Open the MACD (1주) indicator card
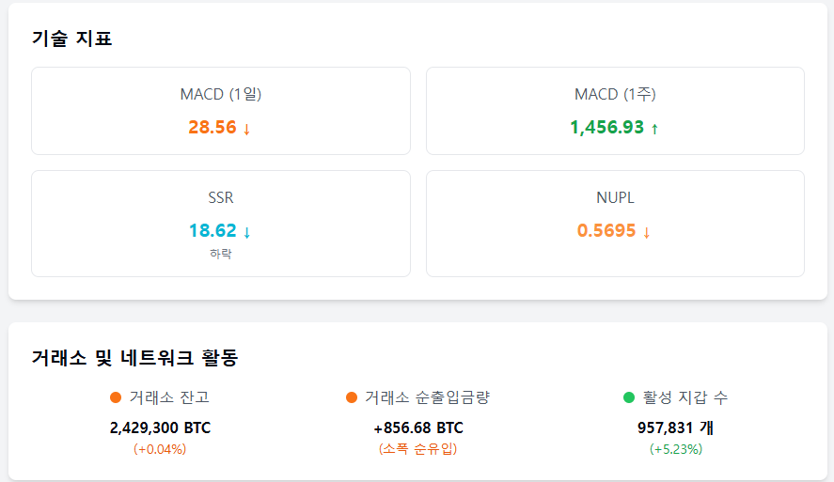834x482 pixels. coord(615,111)
